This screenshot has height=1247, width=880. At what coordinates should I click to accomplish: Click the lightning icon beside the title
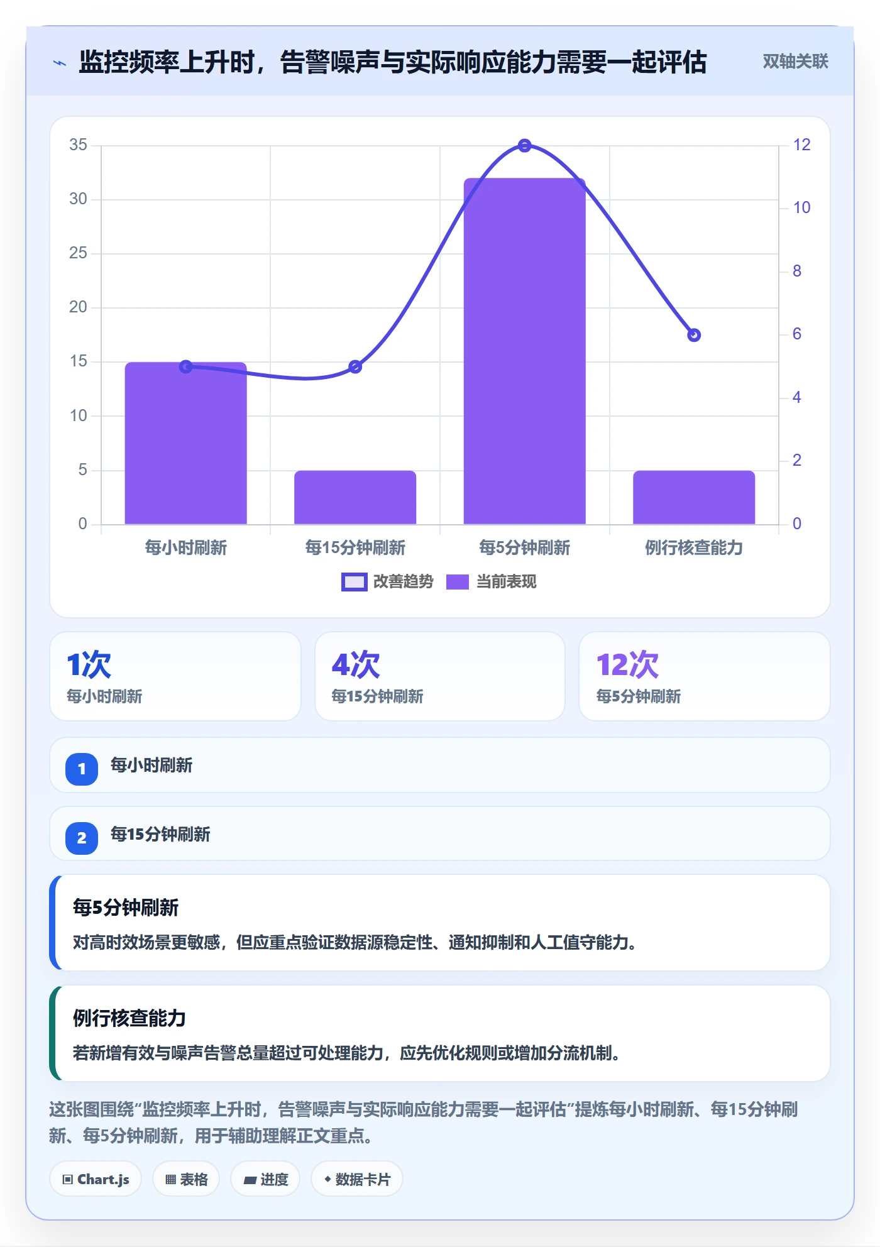[x=60, y=63]
